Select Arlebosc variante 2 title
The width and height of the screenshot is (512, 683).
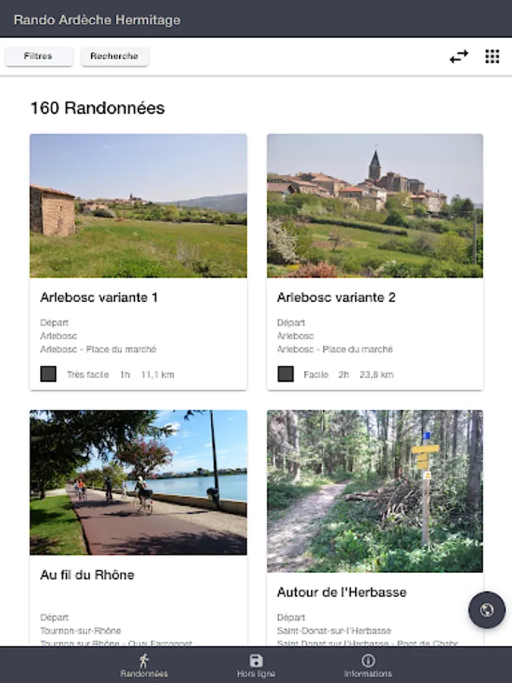336,297
